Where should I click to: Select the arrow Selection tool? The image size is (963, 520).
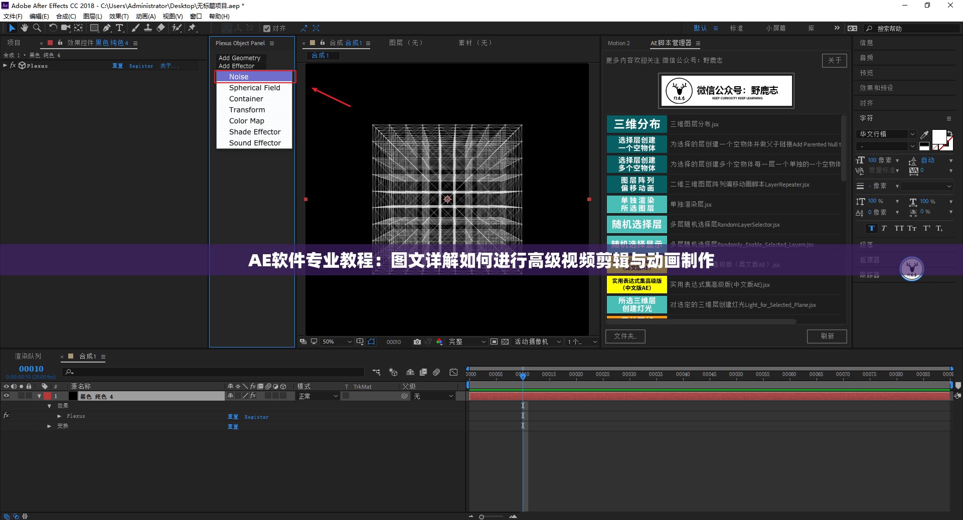click(12, 28)
